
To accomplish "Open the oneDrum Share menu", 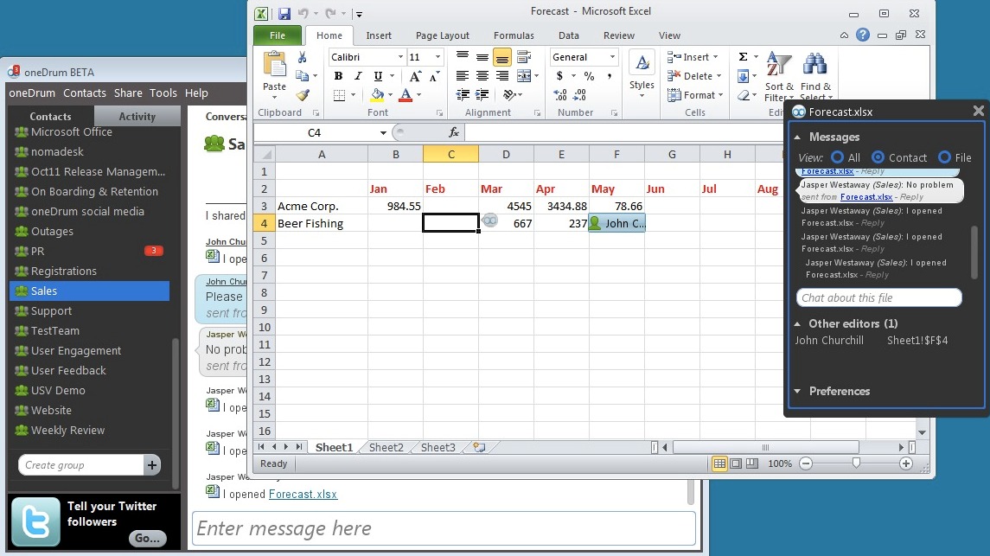I will (128, 93).
